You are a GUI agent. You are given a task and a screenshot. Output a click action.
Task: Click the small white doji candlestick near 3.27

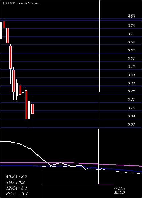click(23, 92)
